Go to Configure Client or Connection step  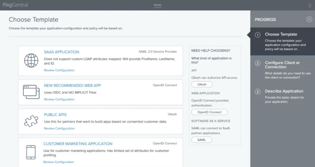(282, 65)
